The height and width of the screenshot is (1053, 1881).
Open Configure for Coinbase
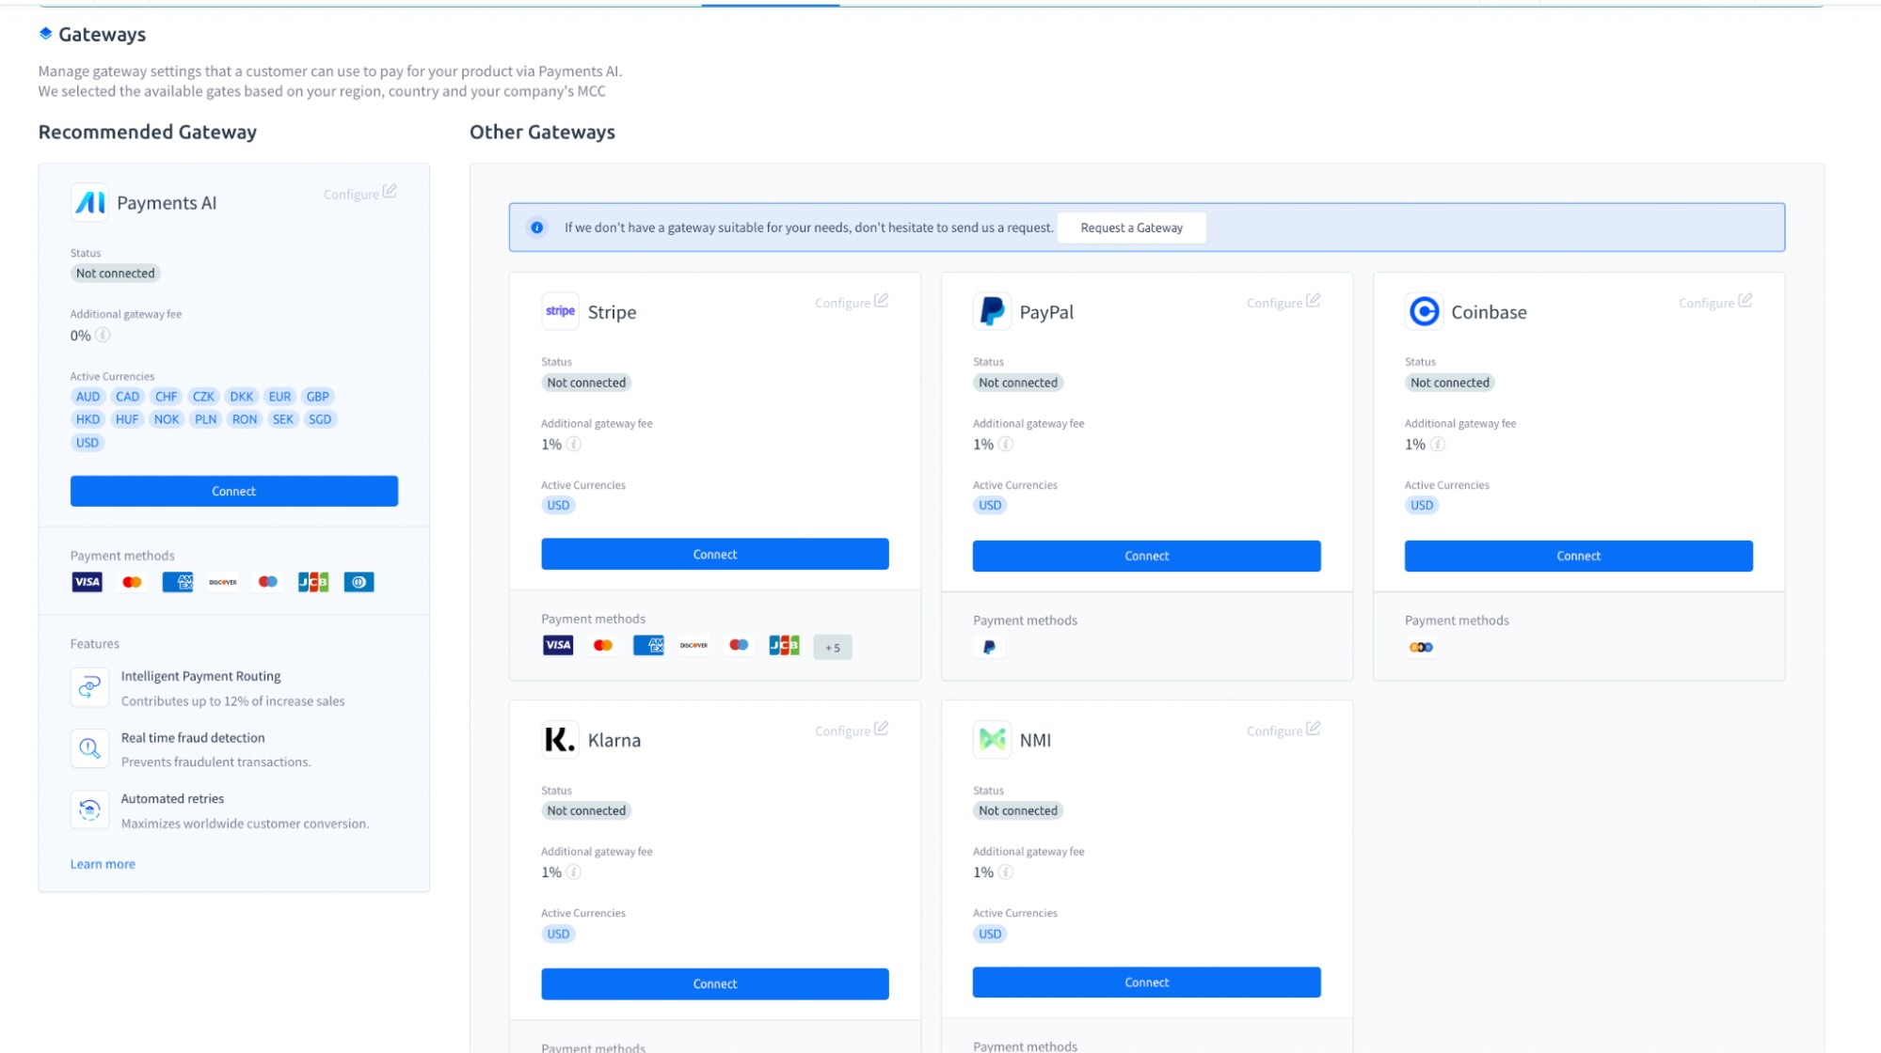coord(1715,302)
